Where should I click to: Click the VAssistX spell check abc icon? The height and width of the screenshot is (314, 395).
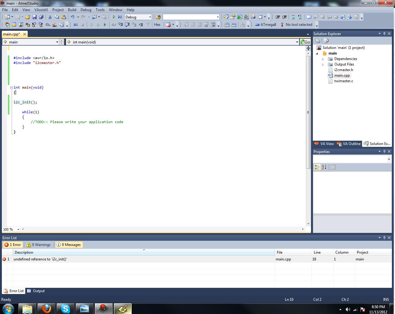[54, 25]
